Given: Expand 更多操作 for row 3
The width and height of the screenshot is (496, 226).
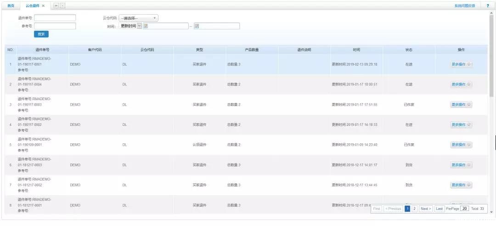Looking at the screenshot, I should [x=461, y=105].
